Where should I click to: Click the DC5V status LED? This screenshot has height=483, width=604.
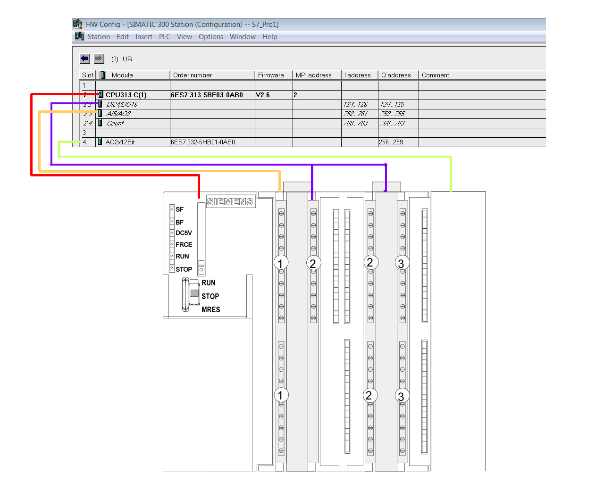[x=172, y=233]
